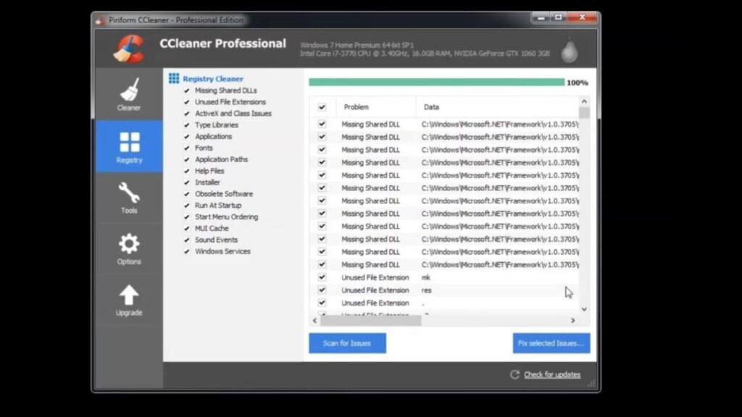Open the Cleaner section in sidebar
The width and height of the screenshot is (742, 417).
click(x=128, y=95)
